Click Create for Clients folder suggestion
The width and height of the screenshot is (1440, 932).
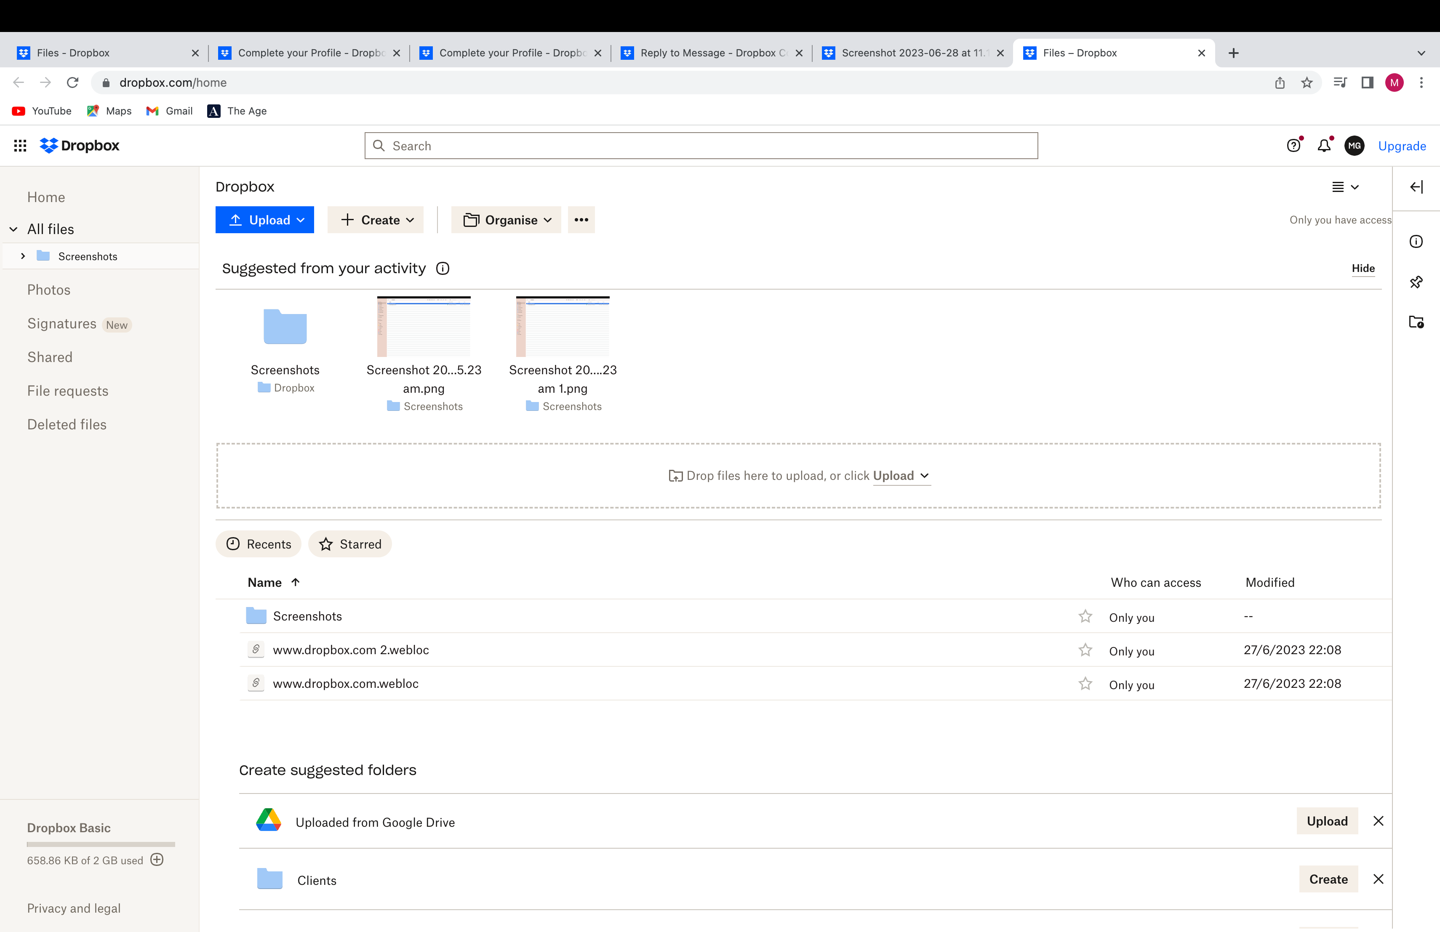pos(1328,879)
